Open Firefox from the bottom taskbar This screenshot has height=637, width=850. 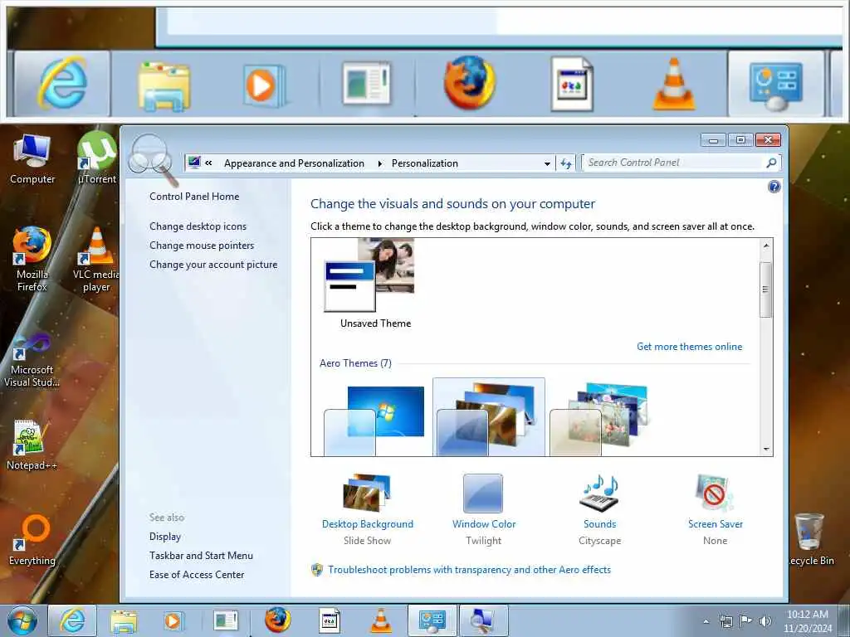point(277,620)
